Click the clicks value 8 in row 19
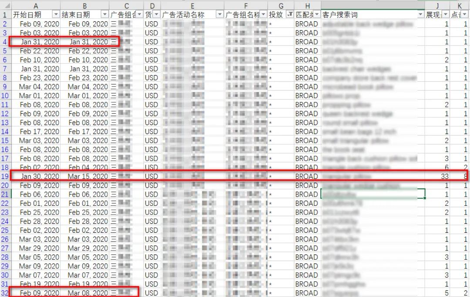Screen dimensions: 470x297 (460, 176)
